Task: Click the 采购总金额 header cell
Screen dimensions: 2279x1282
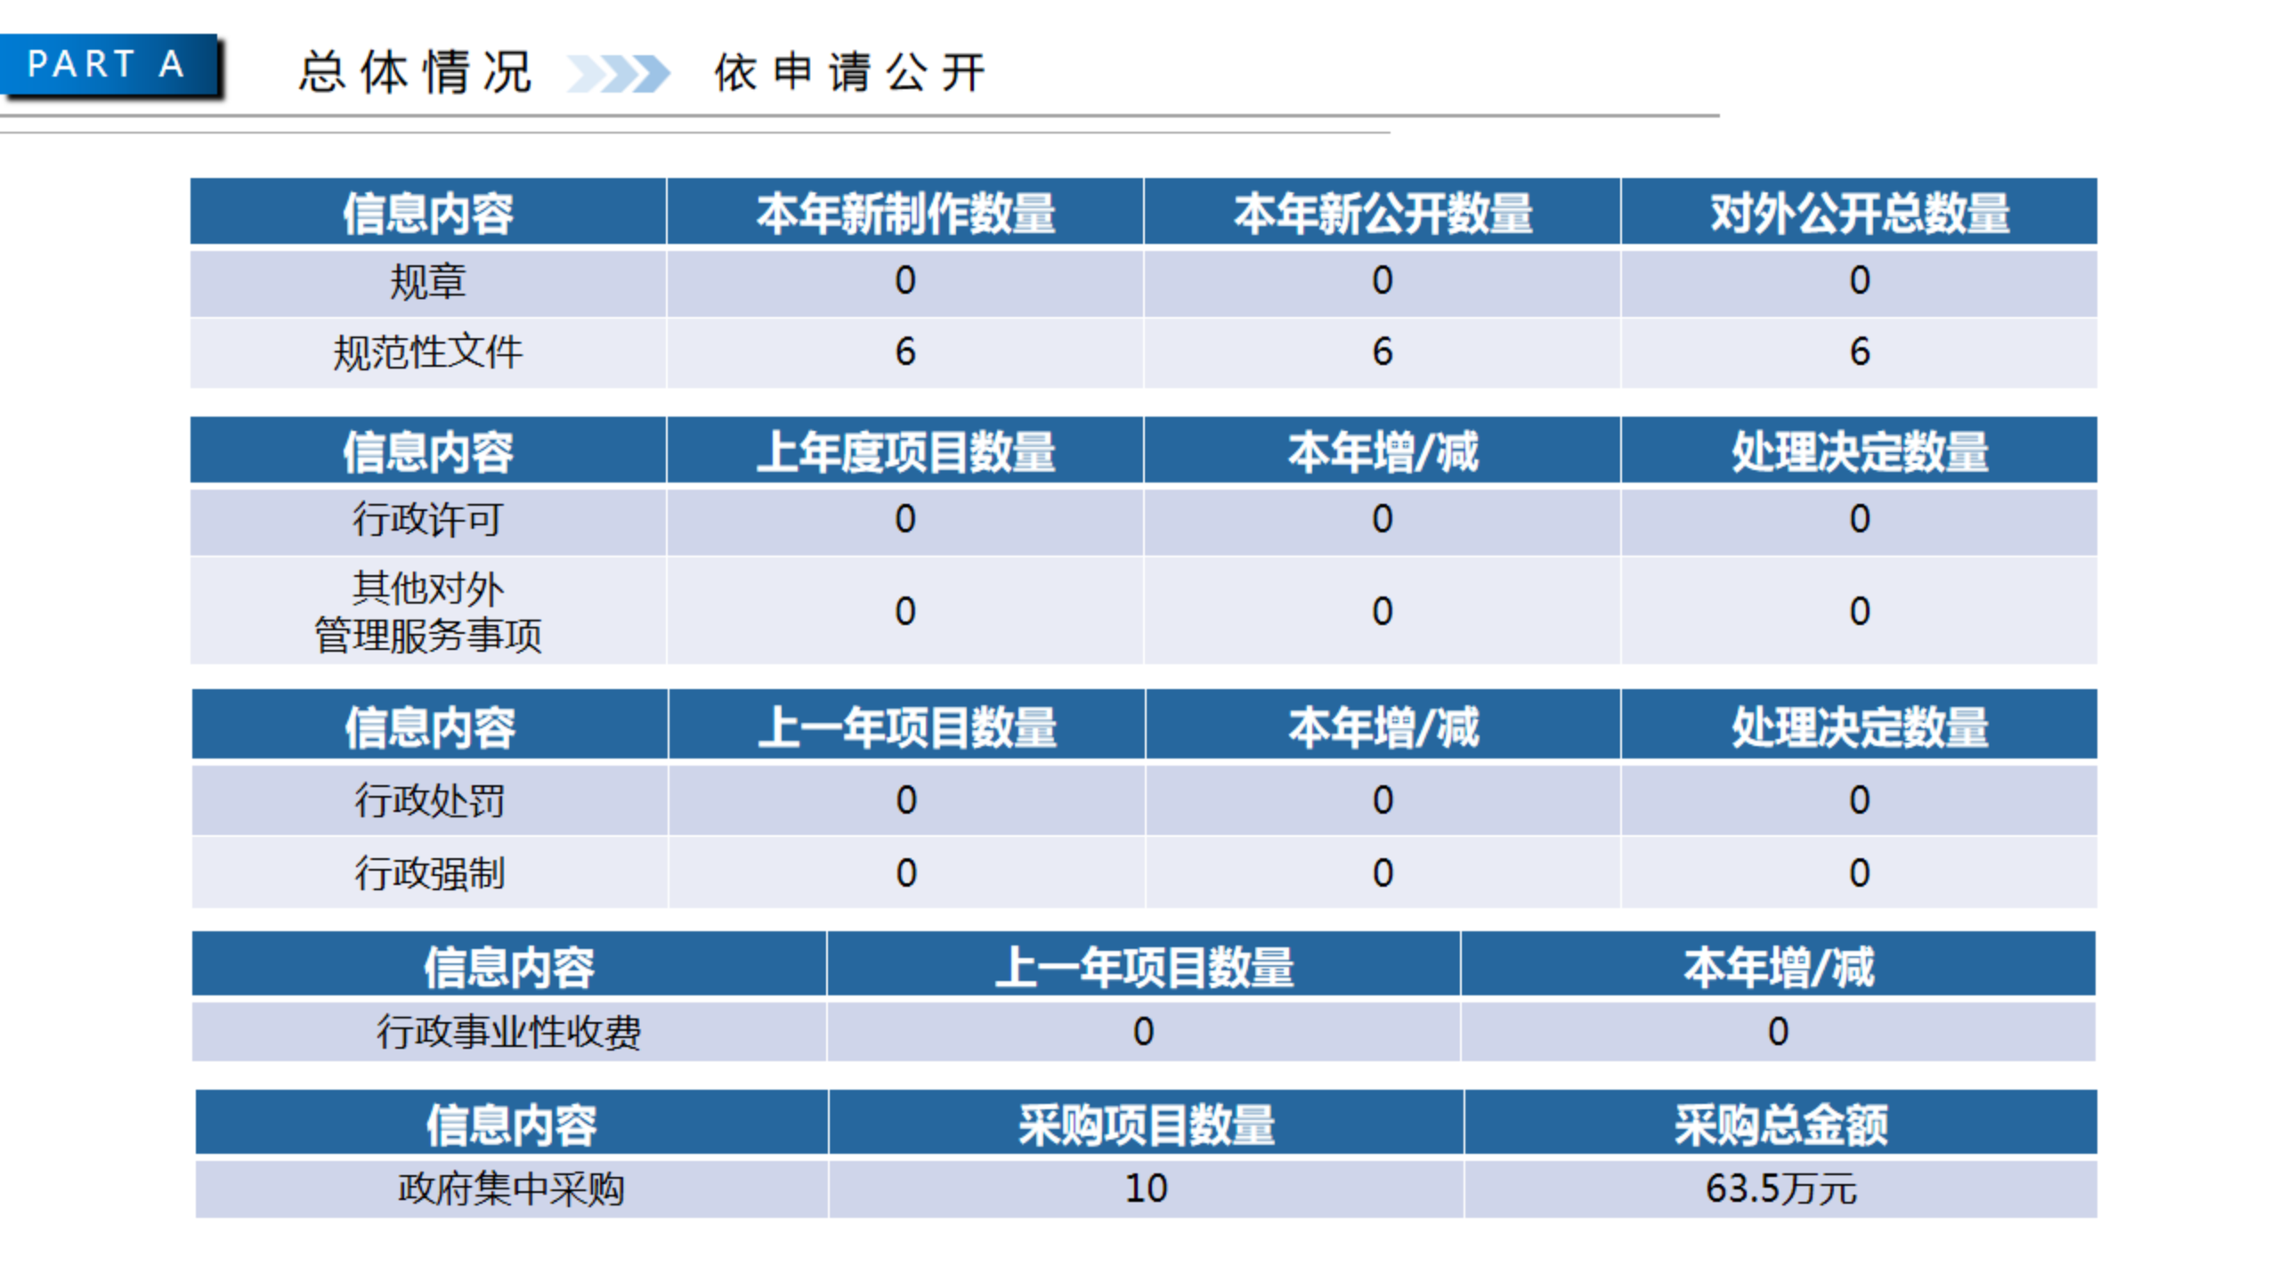Action: (x=1780, y=1124)
